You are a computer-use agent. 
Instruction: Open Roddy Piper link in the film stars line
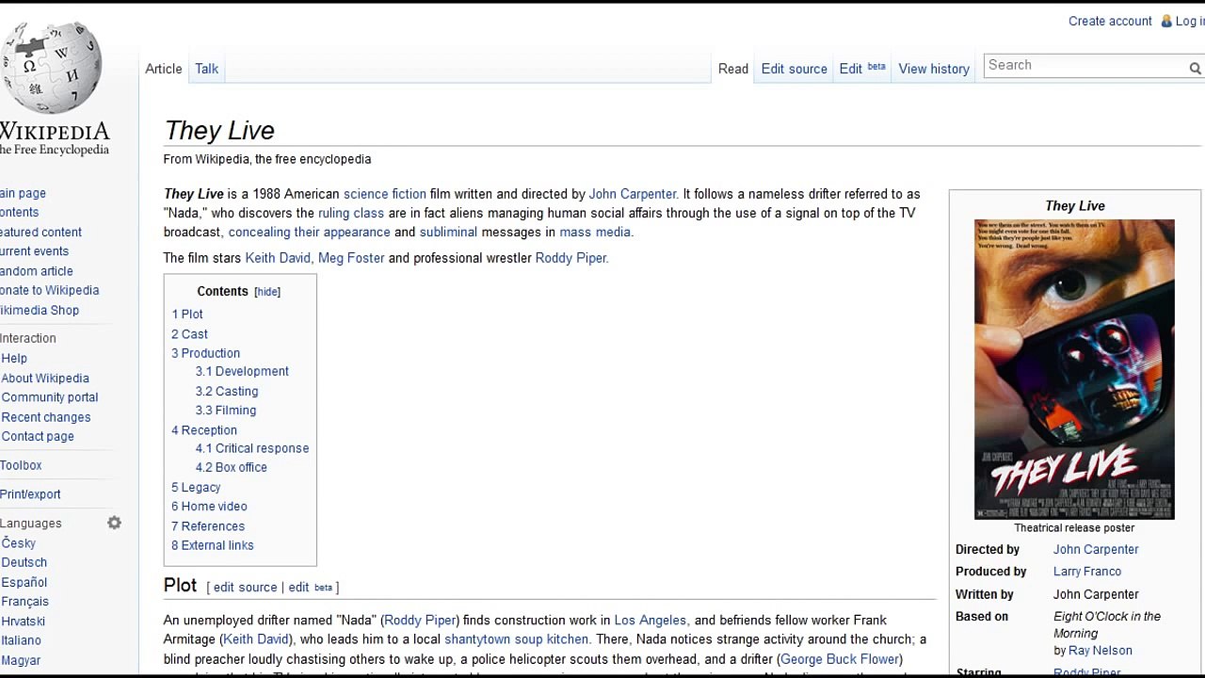[571, 258]
